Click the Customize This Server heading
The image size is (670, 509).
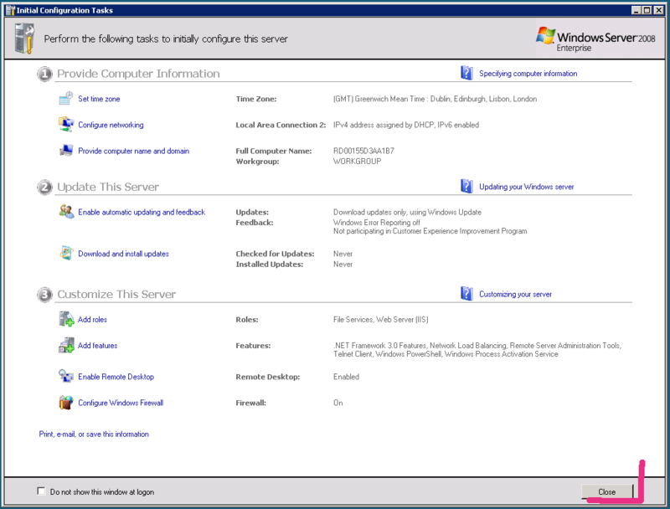[116, 294]
